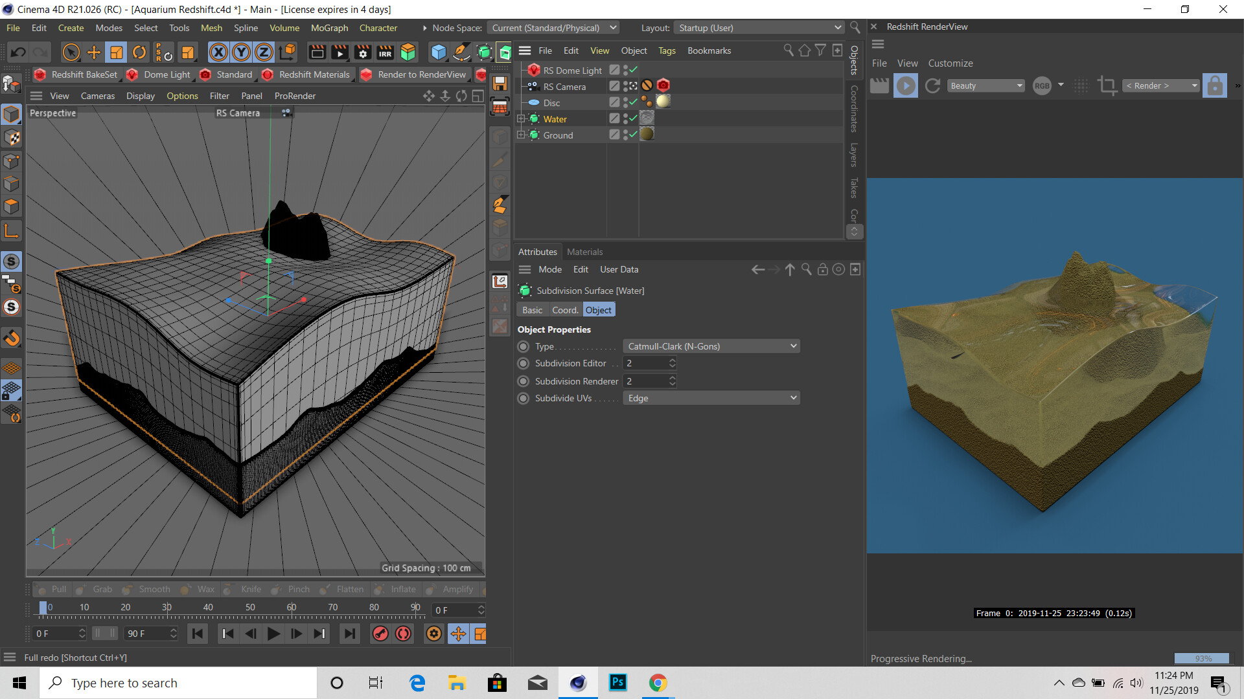This screenshot has height=699, width=1244.
Task: Toggle Y axis lock
Action: pyautogui.click(x=241, y=52)
